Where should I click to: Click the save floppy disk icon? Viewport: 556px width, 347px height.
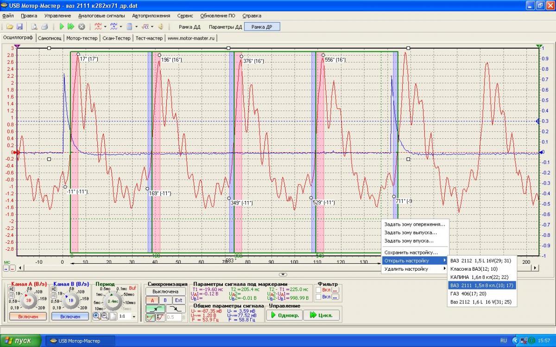coord(20,27)
